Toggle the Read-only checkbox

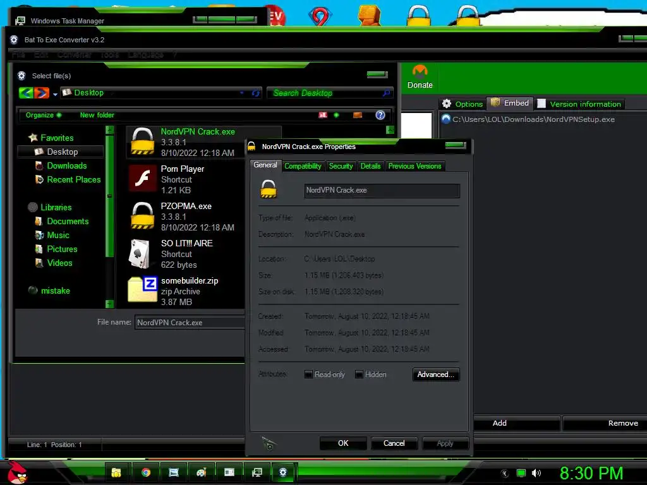[308, 374]
